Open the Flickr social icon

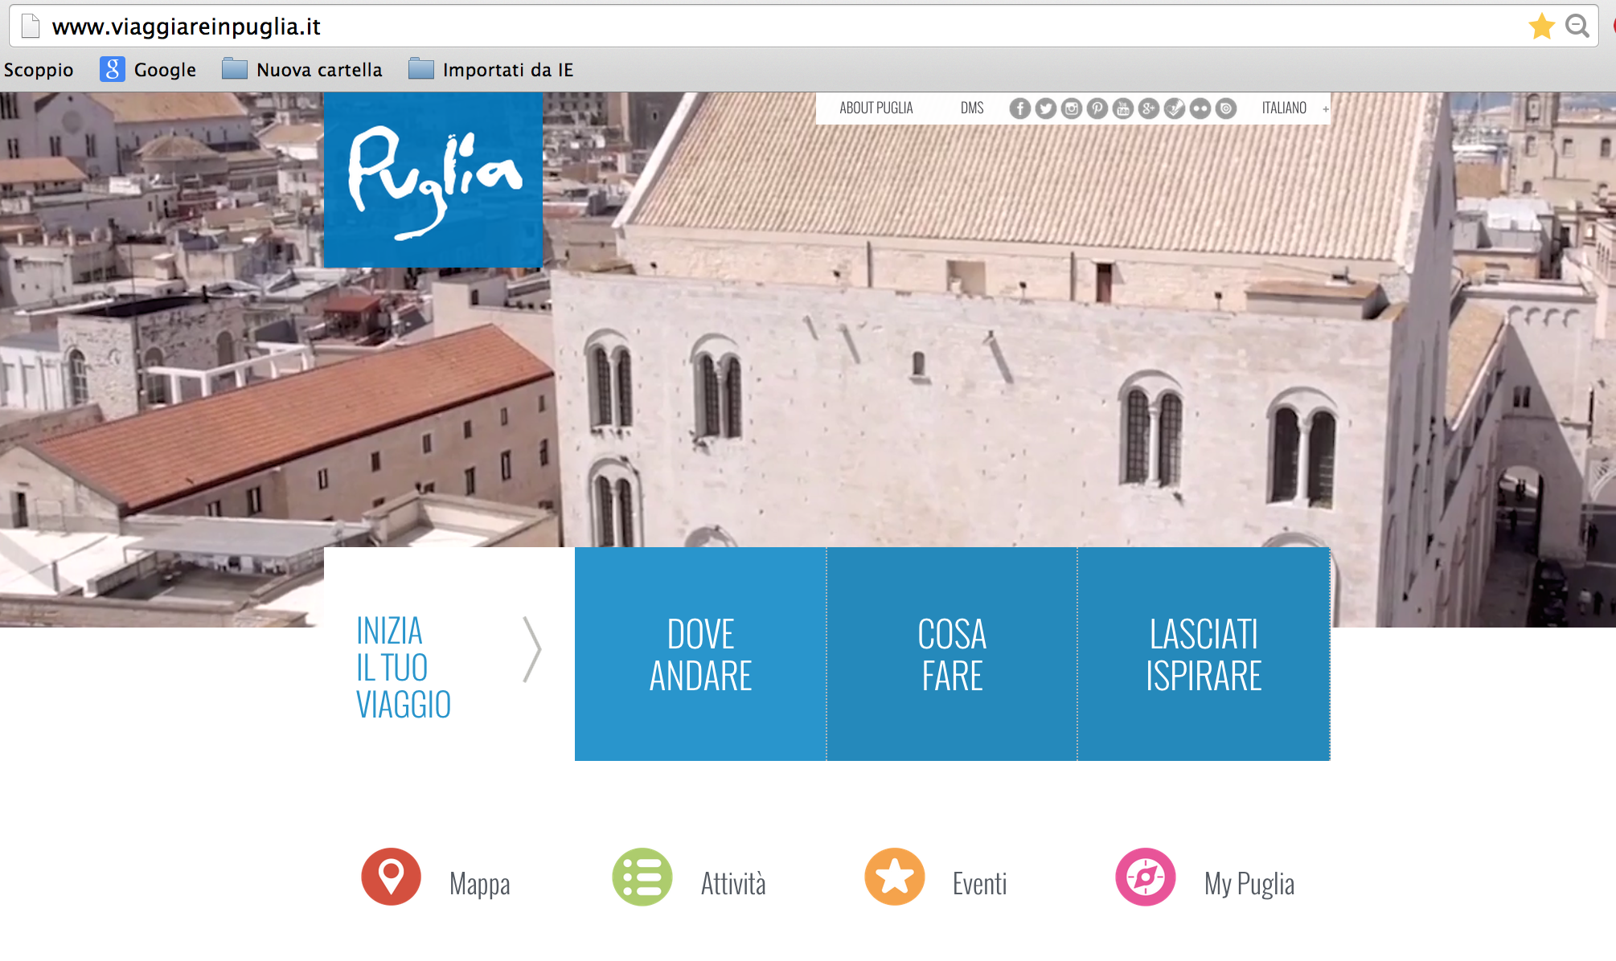coord(1200,108)
